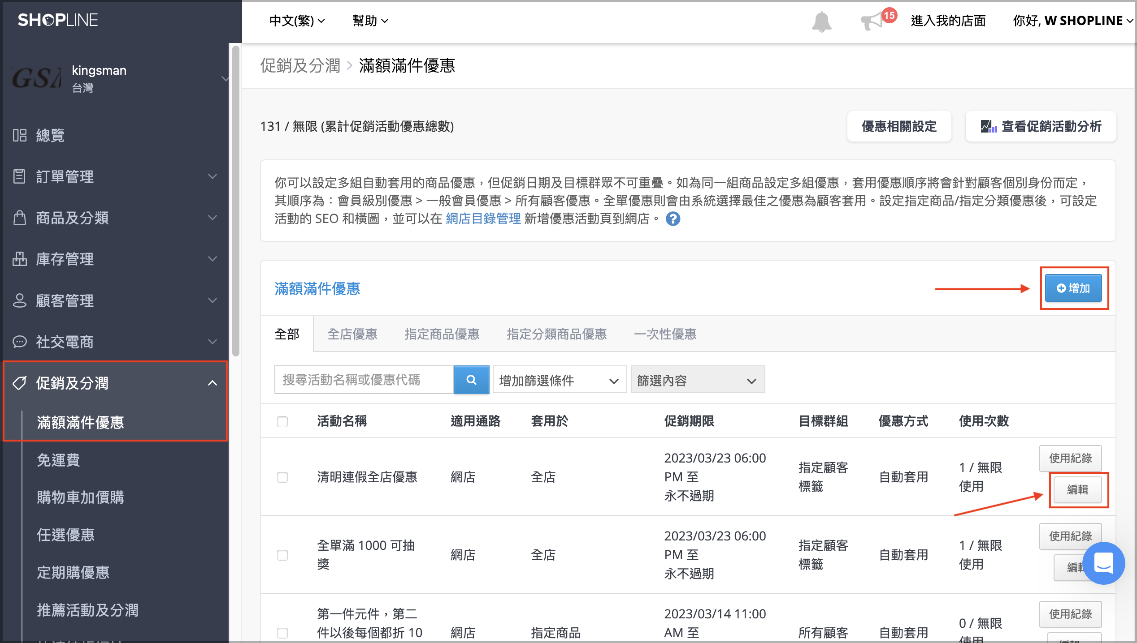Click the social commerce chat bubble icon
Image resolution: width=1137 pixels, height=643 pixels.
[x=20, y=342]
